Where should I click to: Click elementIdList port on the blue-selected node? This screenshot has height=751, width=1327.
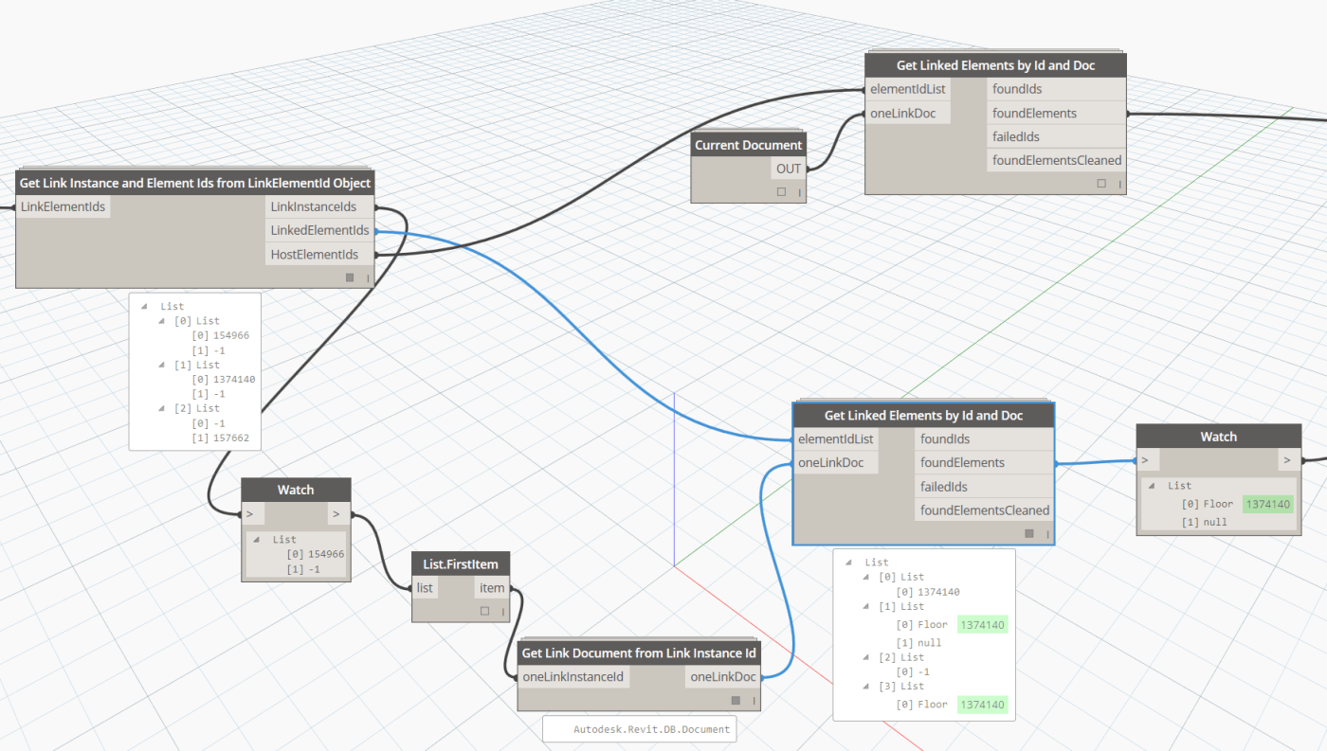tap(836, 439)
